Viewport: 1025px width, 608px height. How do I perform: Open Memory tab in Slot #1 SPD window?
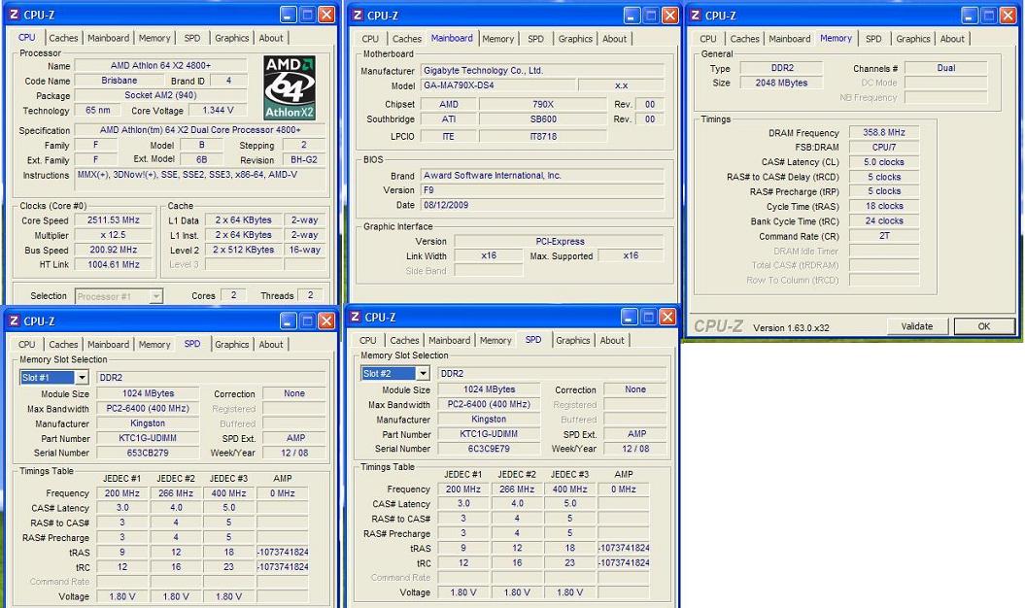coord(154,344)
